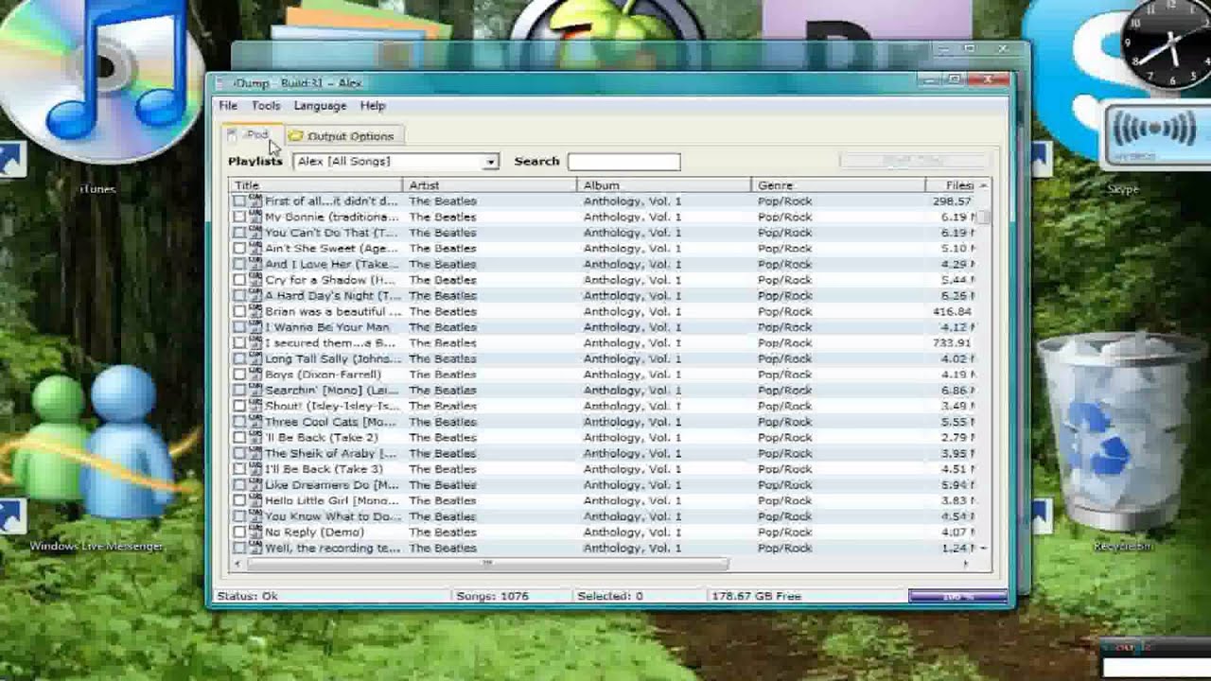
Task: Check the box for 'Searchin' [Mono]'
Action: pyautogui.click(x=239, y=391)
